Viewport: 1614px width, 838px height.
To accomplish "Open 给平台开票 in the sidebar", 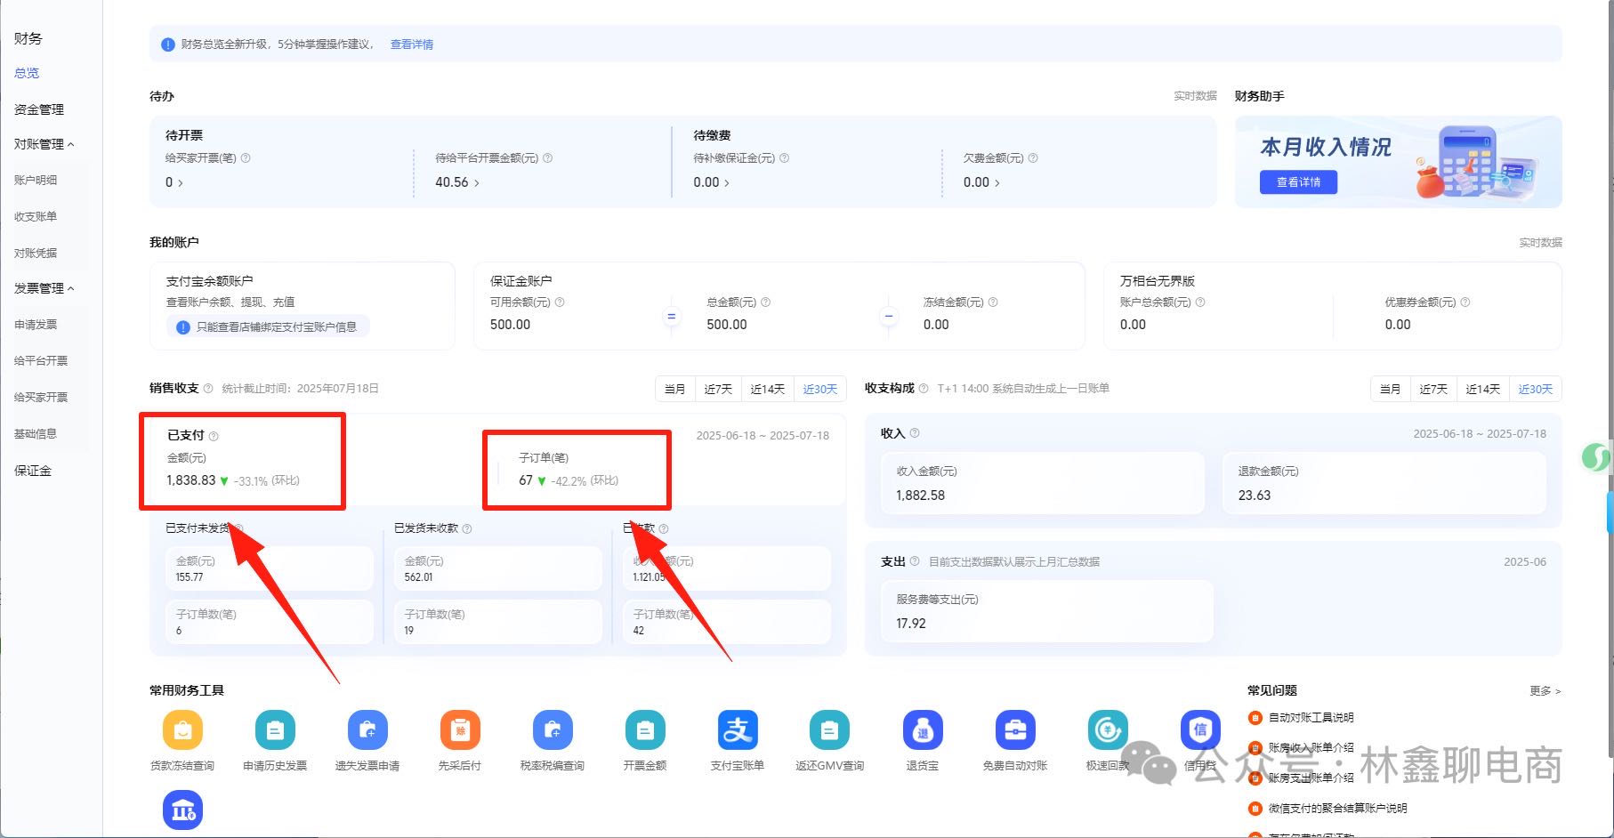I will [41, 361].
